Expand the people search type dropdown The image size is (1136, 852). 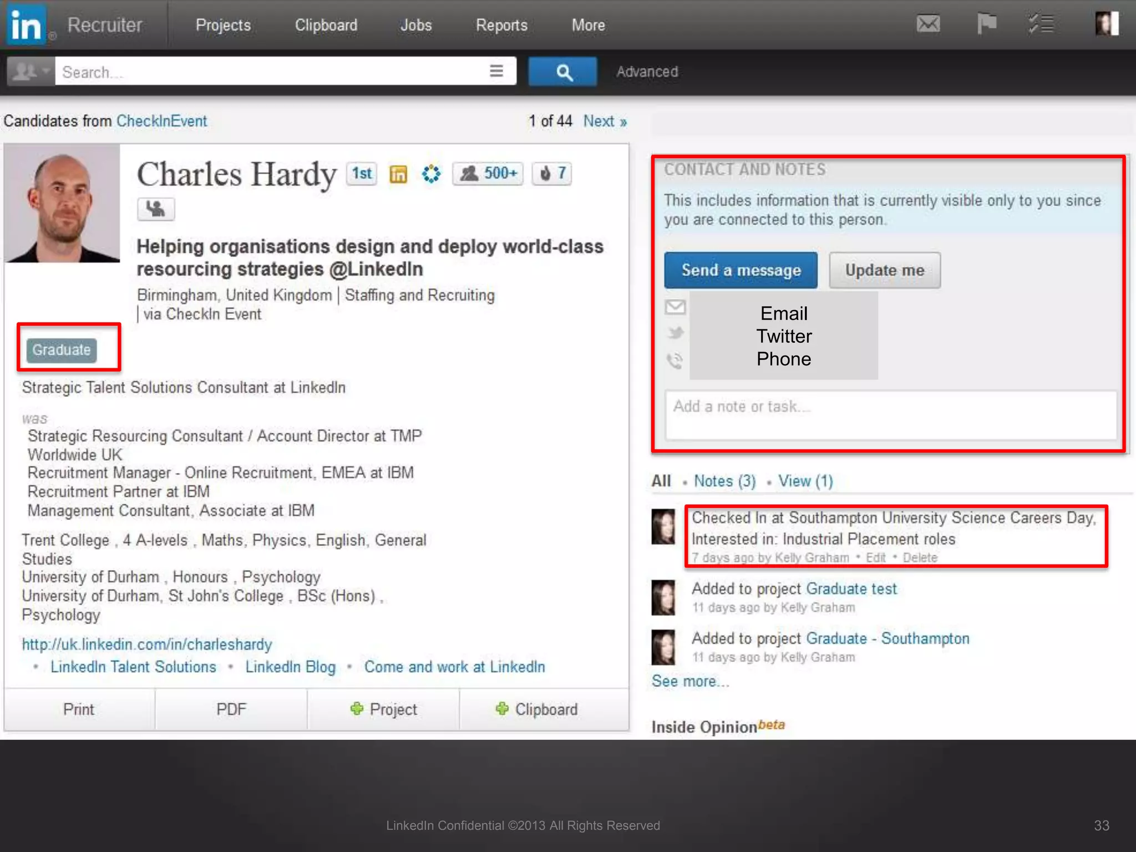pyautogui.click(x=31, y=71)
